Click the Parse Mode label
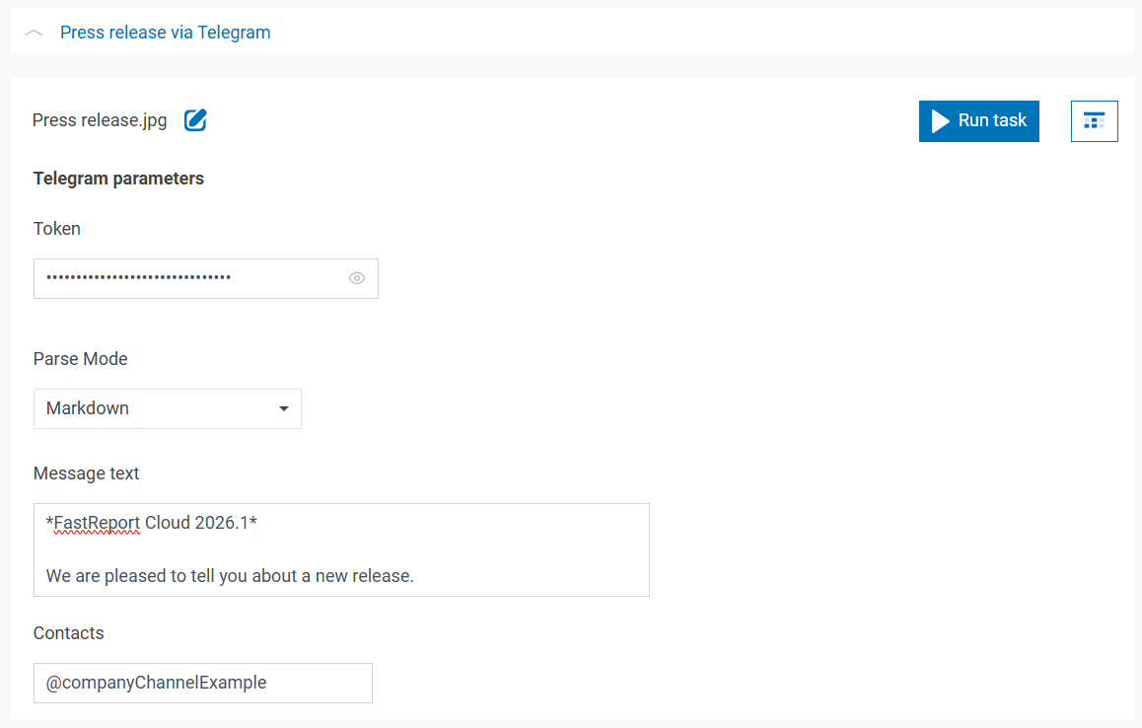Viewport: 1142px width, 728px height. point(81,359)
